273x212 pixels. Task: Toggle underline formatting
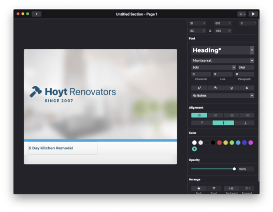232,88
